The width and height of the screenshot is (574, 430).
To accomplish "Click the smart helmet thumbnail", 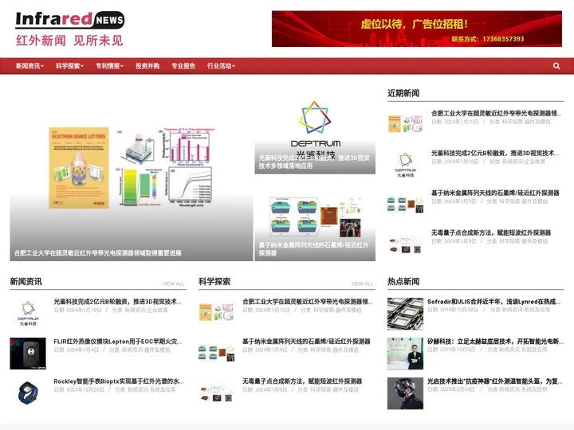I will (405, 393).
